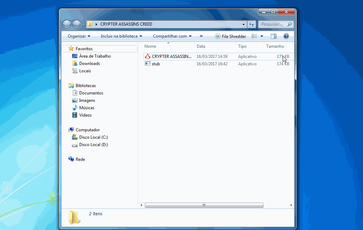363x230 pixels.
Task: Navigate to Disco Local (C:) drive
Action: coord(93,137)
